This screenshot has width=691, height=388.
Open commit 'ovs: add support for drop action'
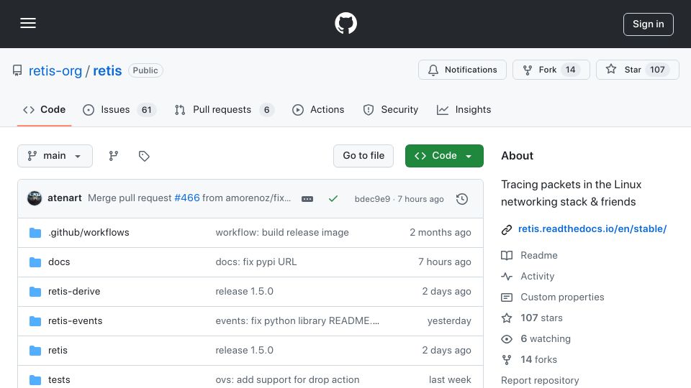[287, 380]
